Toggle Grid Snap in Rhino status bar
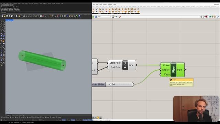The width and height of the screenshot is (220, 124). [58, 120]
